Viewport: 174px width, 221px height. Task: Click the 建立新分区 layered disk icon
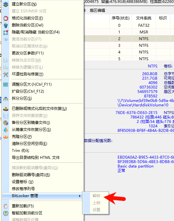point(6,4)
